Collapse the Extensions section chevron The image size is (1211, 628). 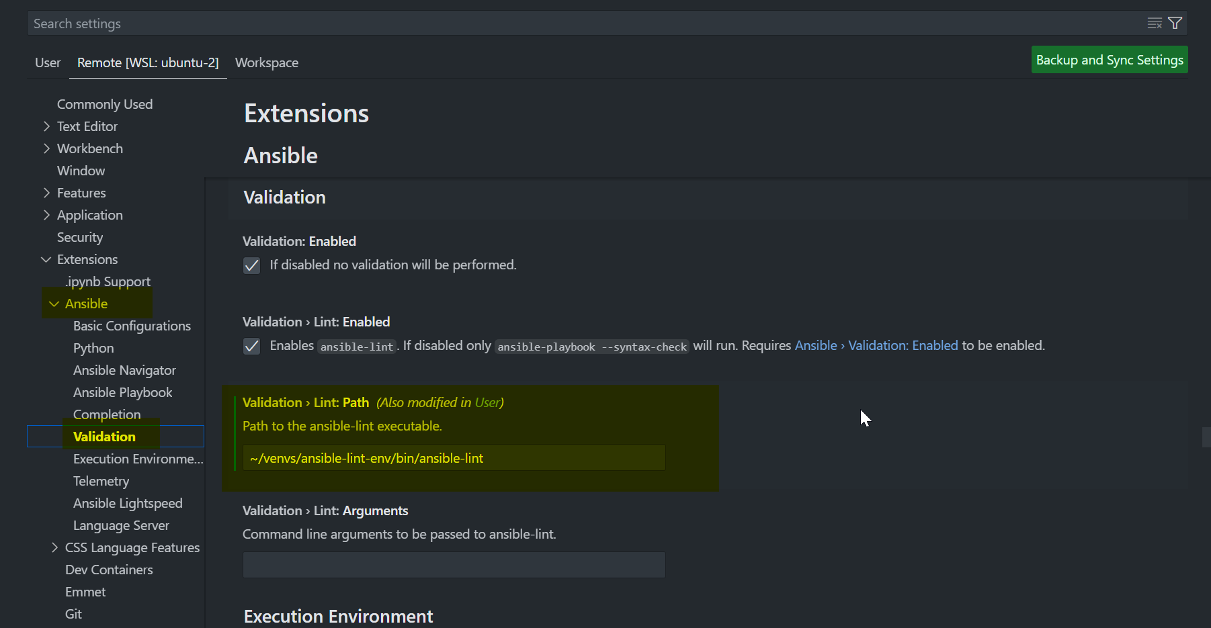coord(46,259)
